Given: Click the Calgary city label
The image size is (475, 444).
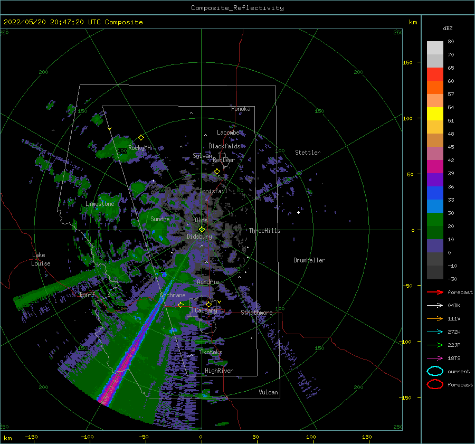Looking at the screenshot, I should click(206, 310).
